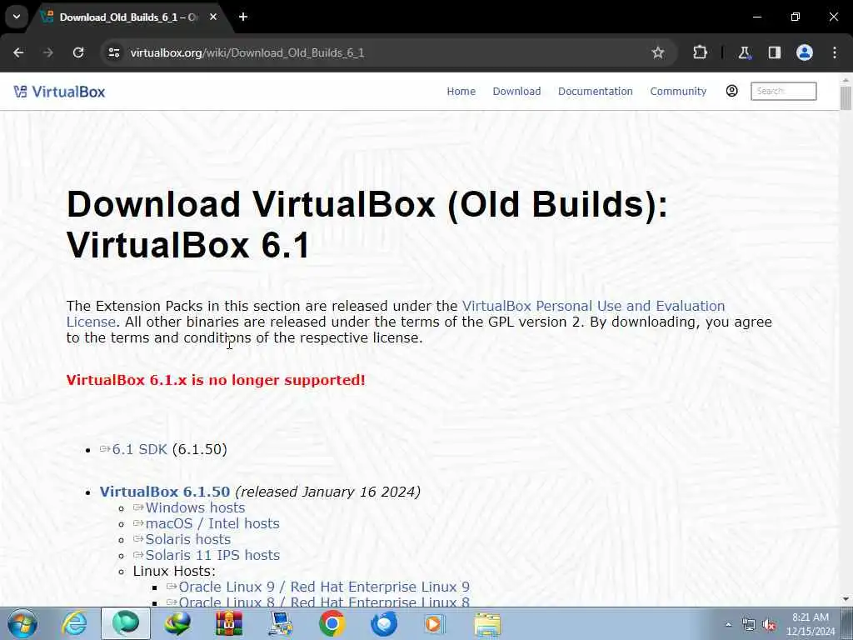This screenshot has width=853, height=640.
Task: Open the Thunderbird taskbar icon
Action: coord(383,623)
